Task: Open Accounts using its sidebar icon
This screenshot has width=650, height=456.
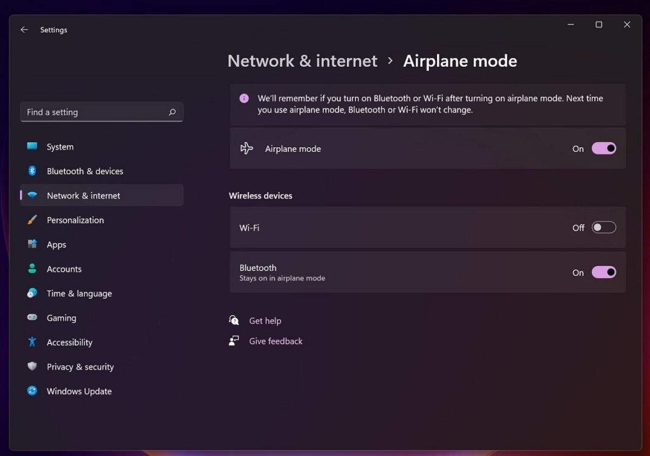Action: coord(32,269)
